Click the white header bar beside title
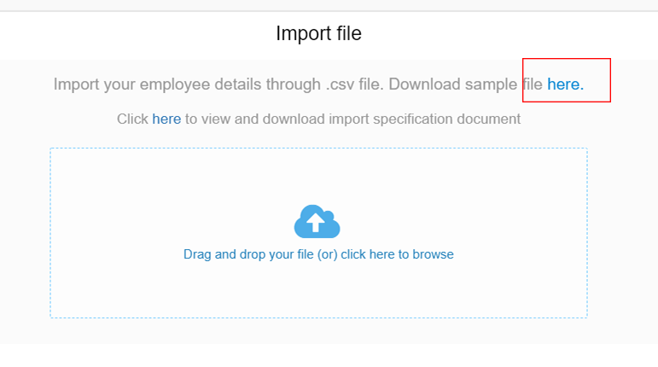Viewport: 658px width, 367px height. point(512,34)
